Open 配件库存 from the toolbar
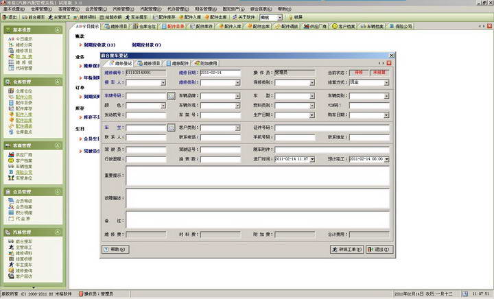This screenshot has height=299, width=494. [164, 17]
